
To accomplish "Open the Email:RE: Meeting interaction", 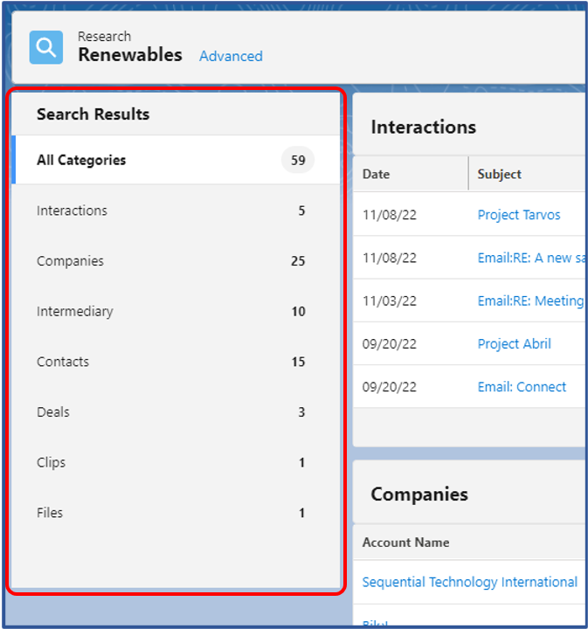I will point(530,301).
